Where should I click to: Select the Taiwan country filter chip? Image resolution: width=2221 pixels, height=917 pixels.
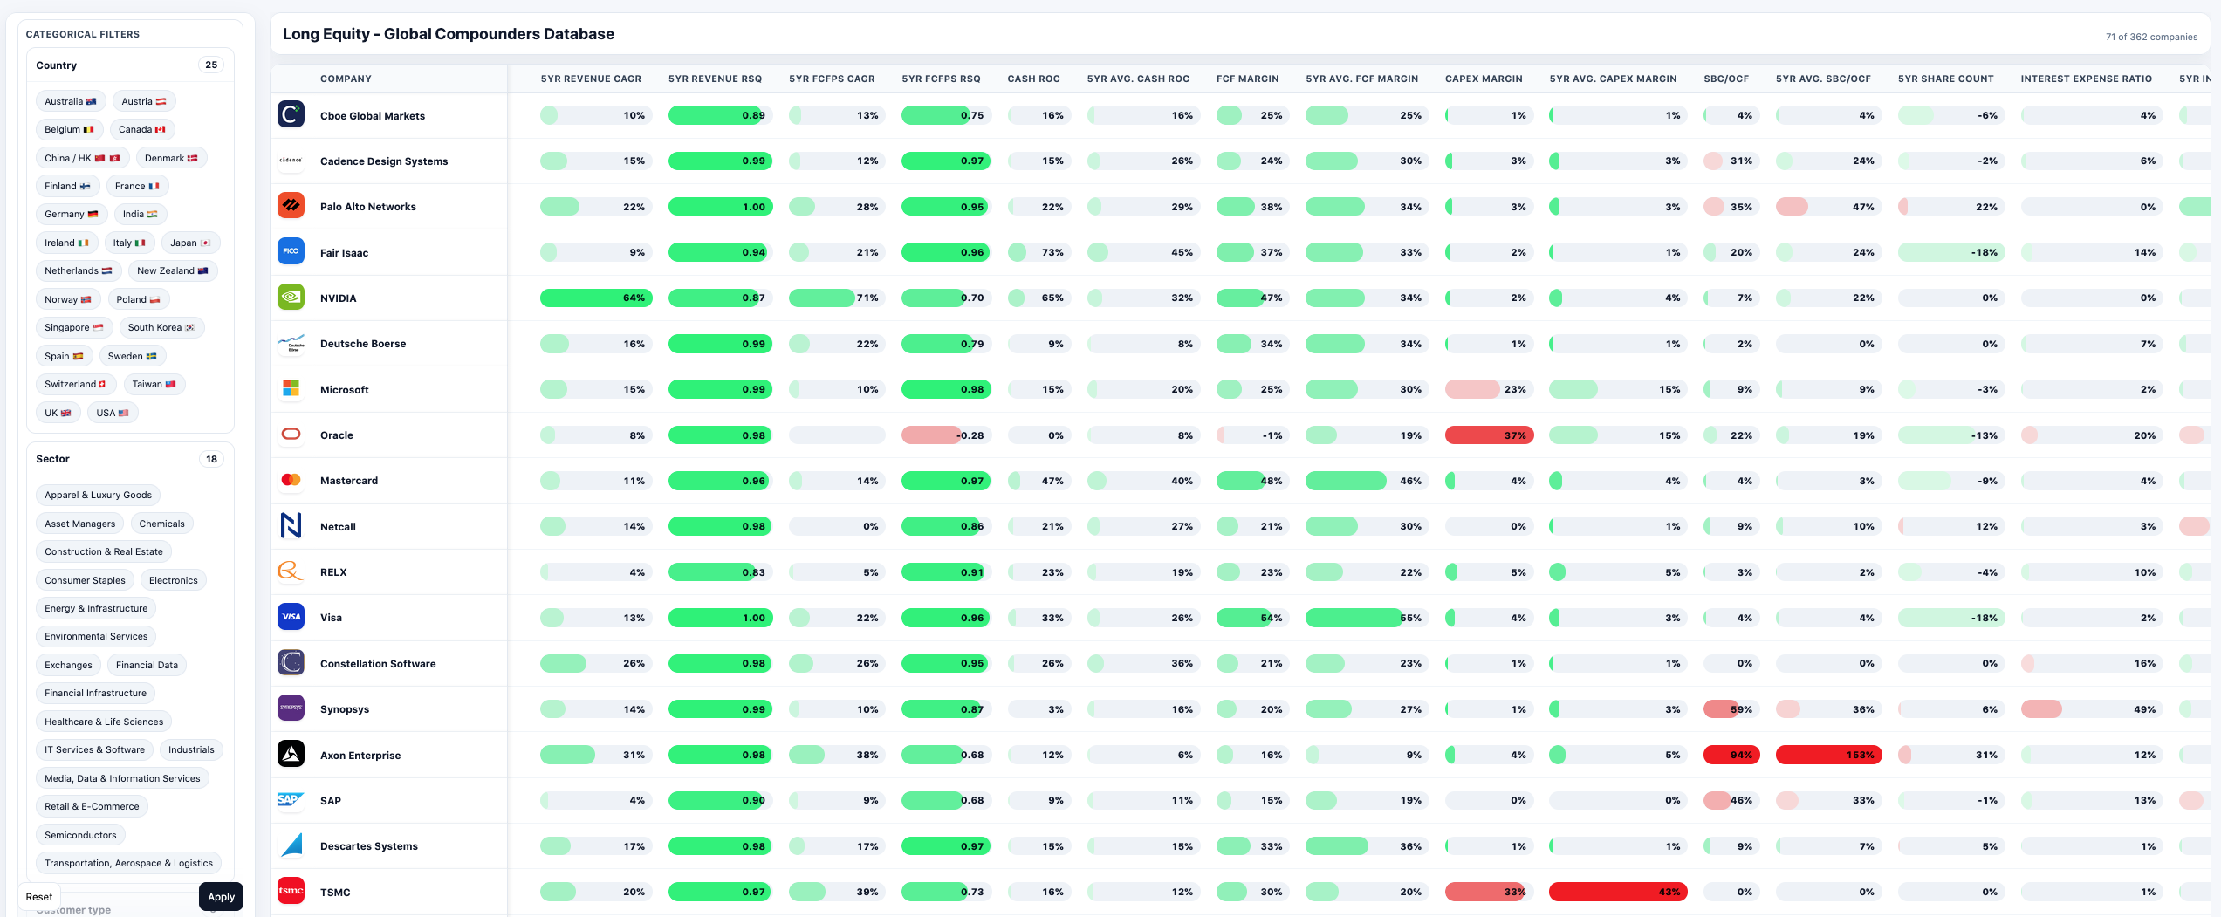154,384
